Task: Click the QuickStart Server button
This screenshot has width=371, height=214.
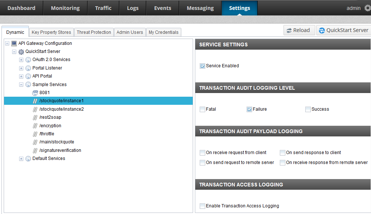Action: click(343, 30)
